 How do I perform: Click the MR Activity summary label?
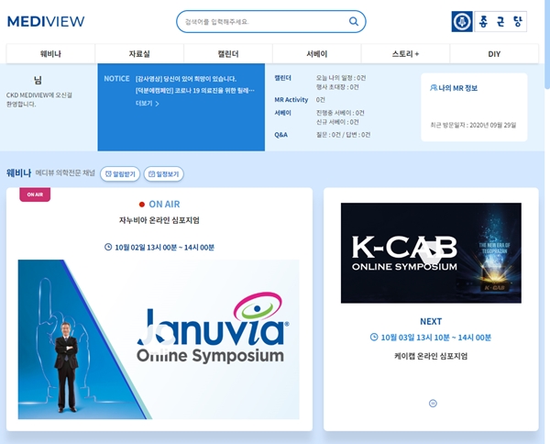[x=291, y=100]
